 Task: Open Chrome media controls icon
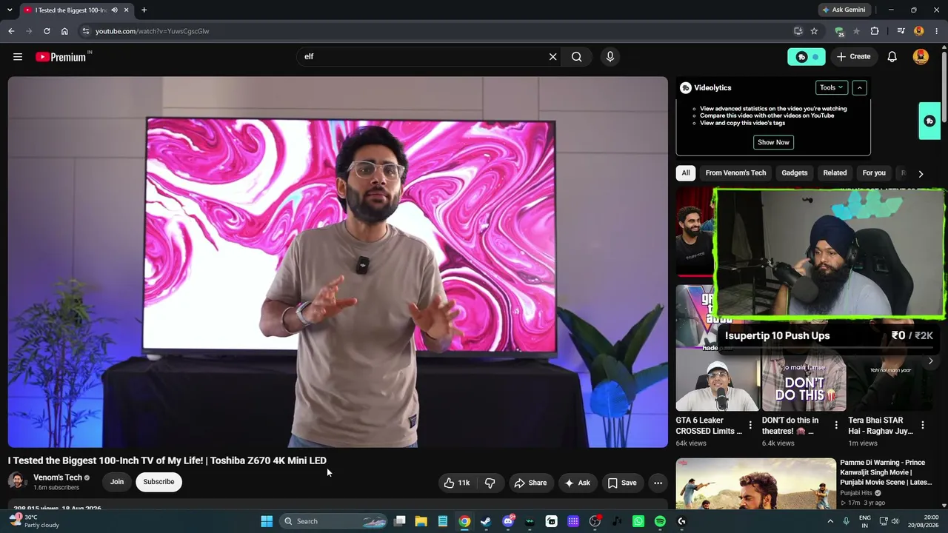[x=901, y=31]
